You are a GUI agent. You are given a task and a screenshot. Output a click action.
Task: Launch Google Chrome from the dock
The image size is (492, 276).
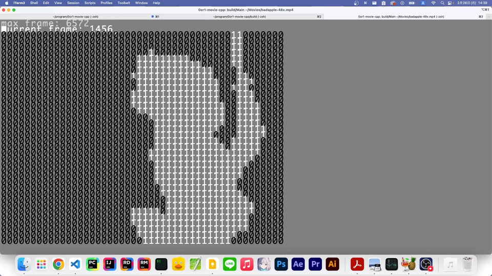(58, 264)
